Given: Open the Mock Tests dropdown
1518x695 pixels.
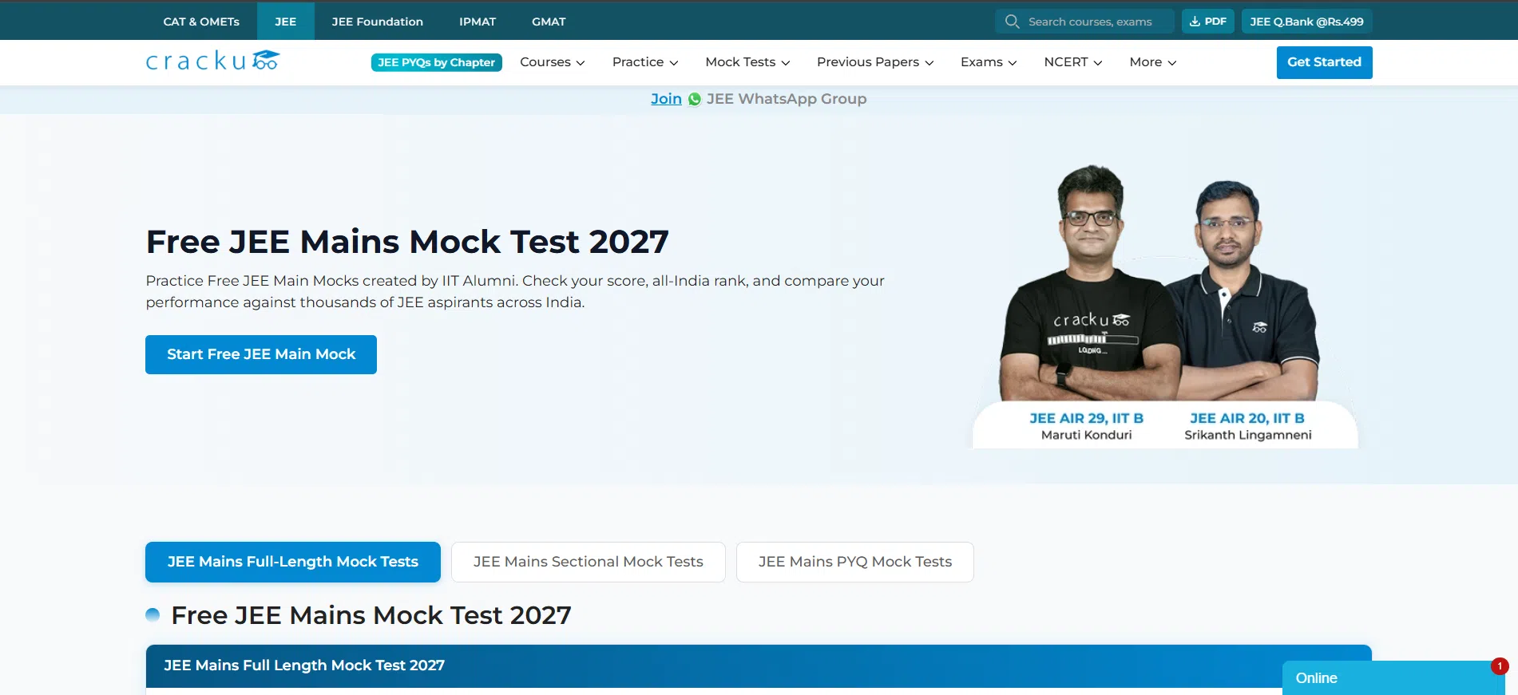Looking at the screenshot, I should point(747,62).
